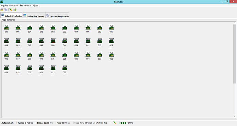
Task: Click the three green dots status indicator
Action: point(123,123)
